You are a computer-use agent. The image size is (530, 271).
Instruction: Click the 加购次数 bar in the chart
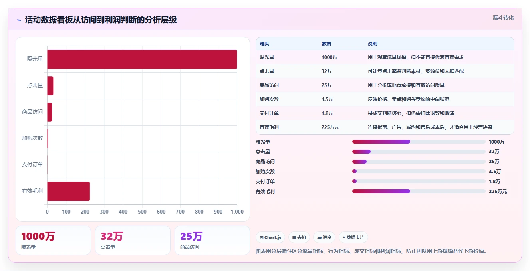48,138
